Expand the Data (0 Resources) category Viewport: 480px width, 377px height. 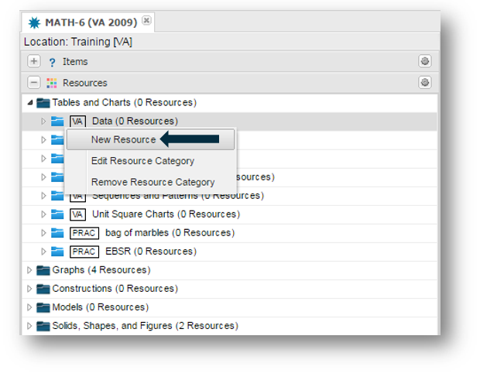(43, 122)
